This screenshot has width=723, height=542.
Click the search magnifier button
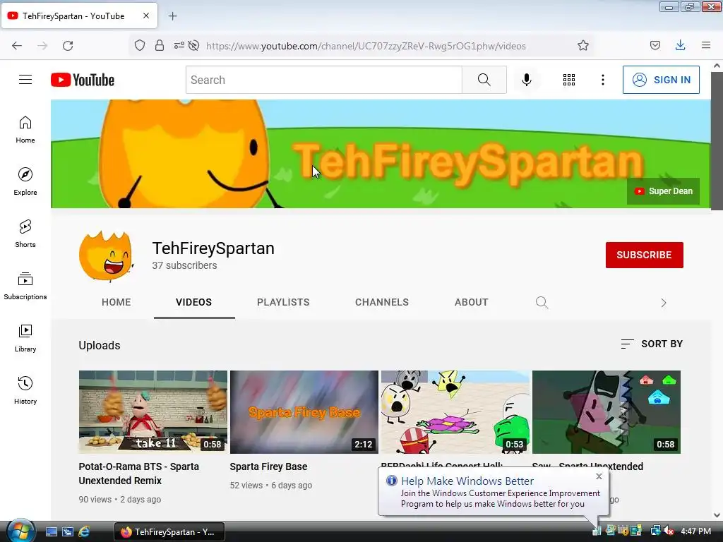tap(484, 80)
